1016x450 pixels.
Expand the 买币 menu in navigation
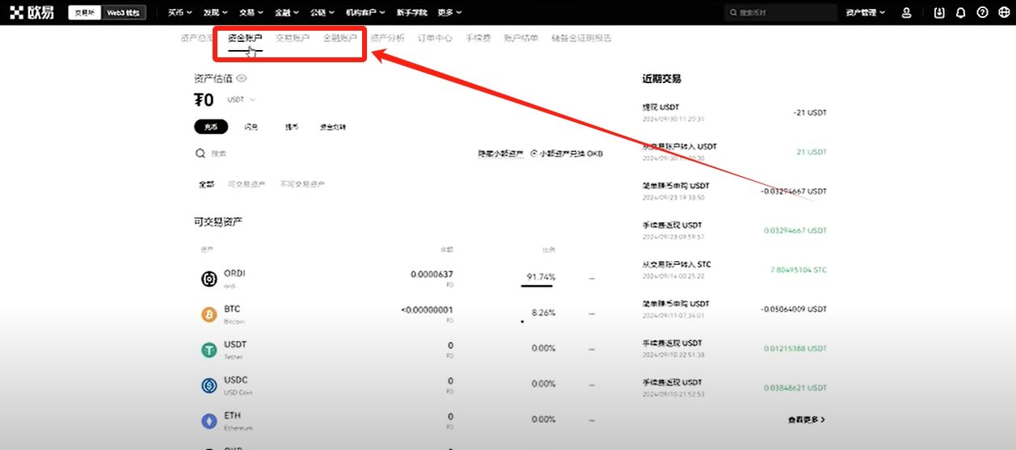click(179, 13)
